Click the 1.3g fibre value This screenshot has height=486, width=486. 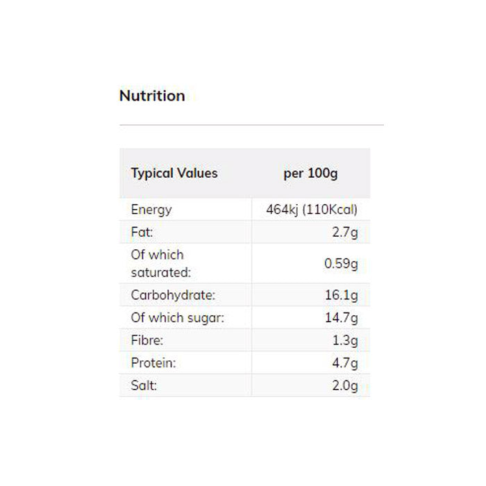click(x=345, y=340)
